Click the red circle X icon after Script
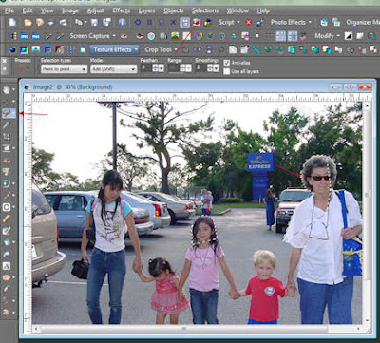 pyautogui.click(x=248, y=22)
